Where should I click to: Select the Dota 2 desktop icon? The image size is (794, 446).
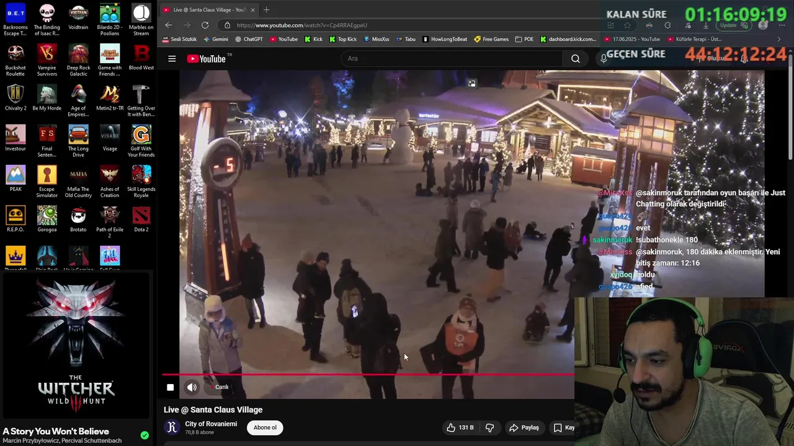141,219
